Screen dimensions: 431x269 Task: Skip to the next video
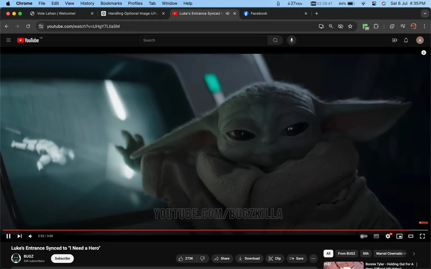point(19,236)
